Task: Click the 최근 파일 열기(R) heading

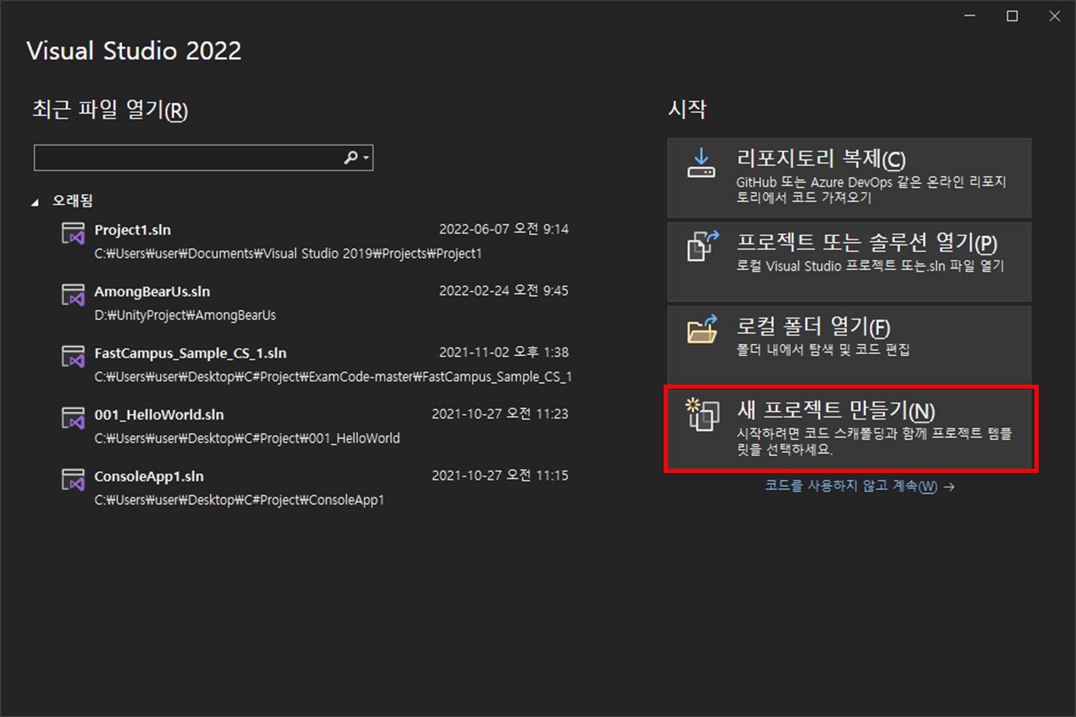Action: tap(110, 109)
